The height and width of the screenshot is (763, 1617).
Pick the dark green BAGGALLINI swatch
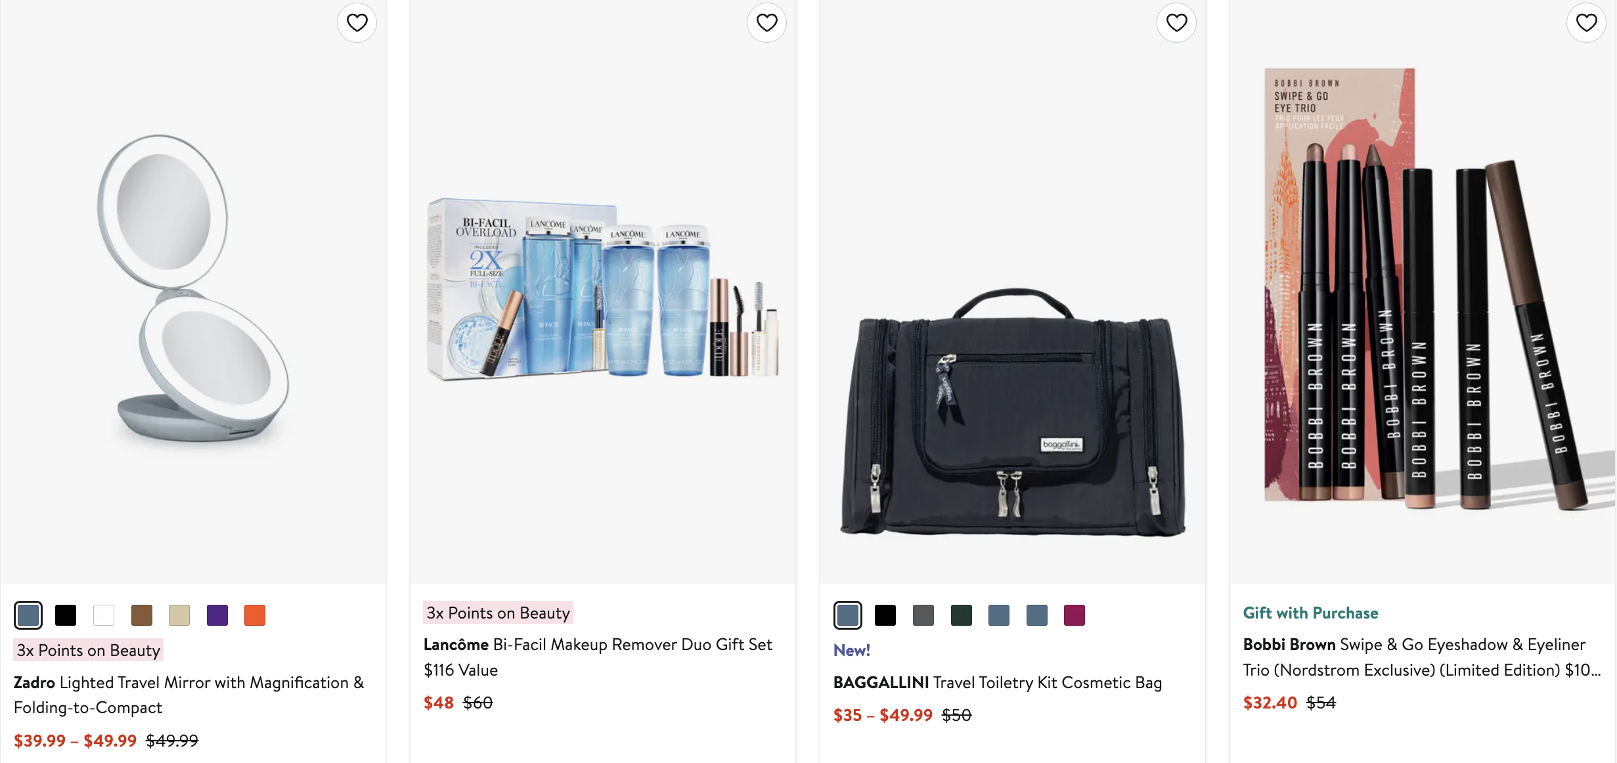click(962, 615)
